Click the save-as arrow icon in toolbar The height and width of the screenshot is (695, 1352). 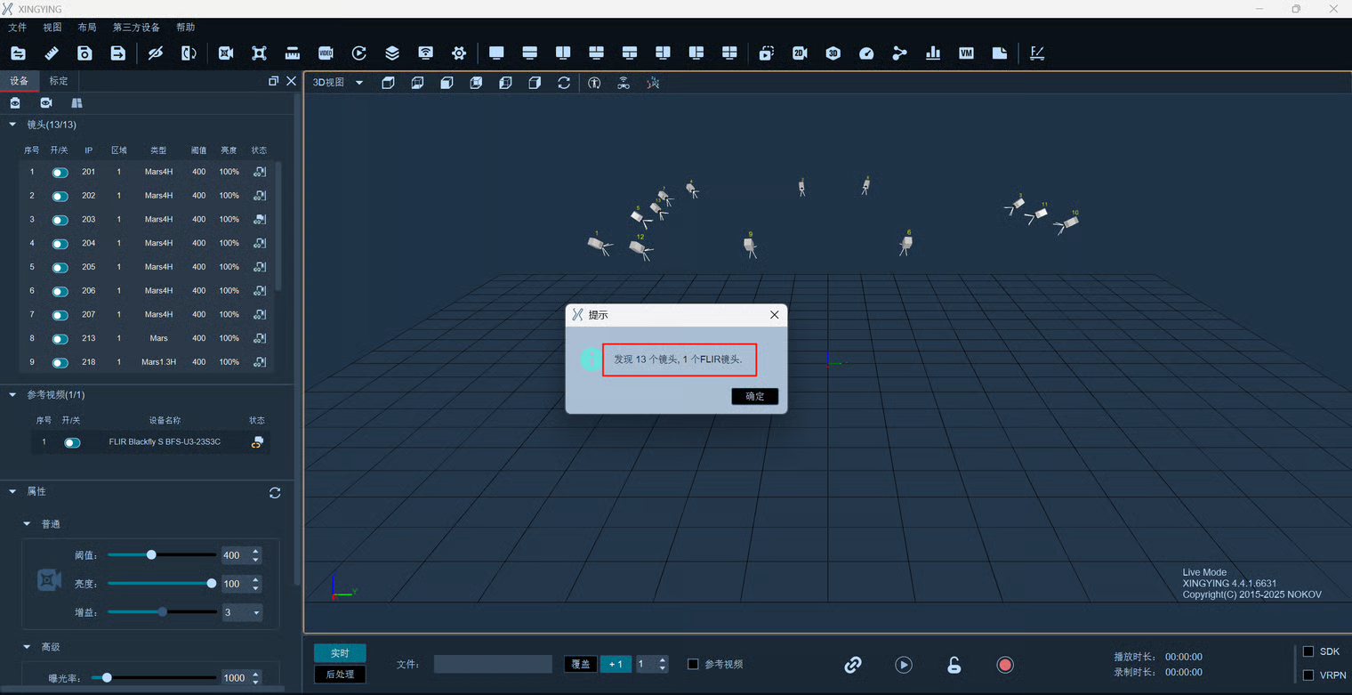pos(117,53)
